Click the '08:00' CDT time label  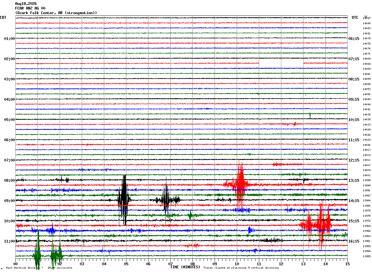(x=9, y=181)
